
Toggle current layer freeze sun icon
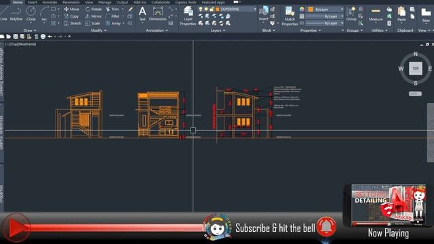(x=206, y=9)
